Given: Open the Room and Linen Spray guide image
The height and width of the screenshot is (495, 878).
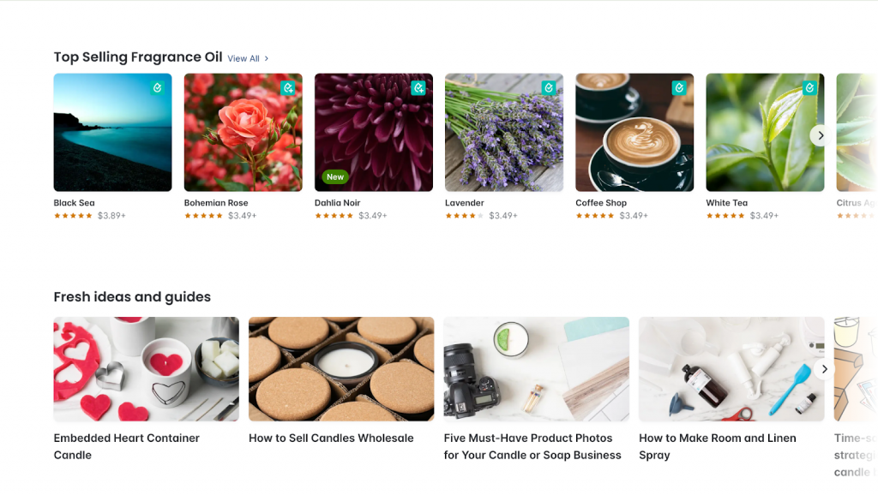Looking at the screenshot, I should [731, 369].
